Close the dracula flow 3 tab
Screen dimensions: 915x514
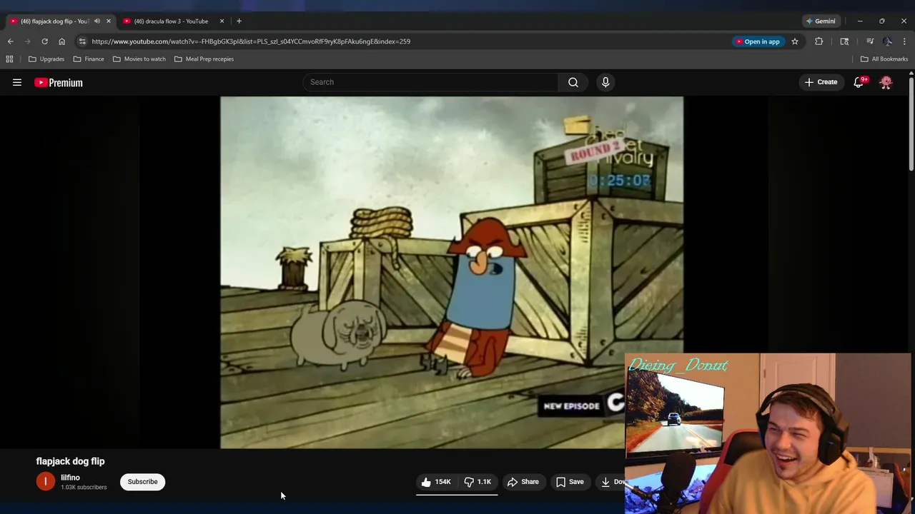(222, 21)
